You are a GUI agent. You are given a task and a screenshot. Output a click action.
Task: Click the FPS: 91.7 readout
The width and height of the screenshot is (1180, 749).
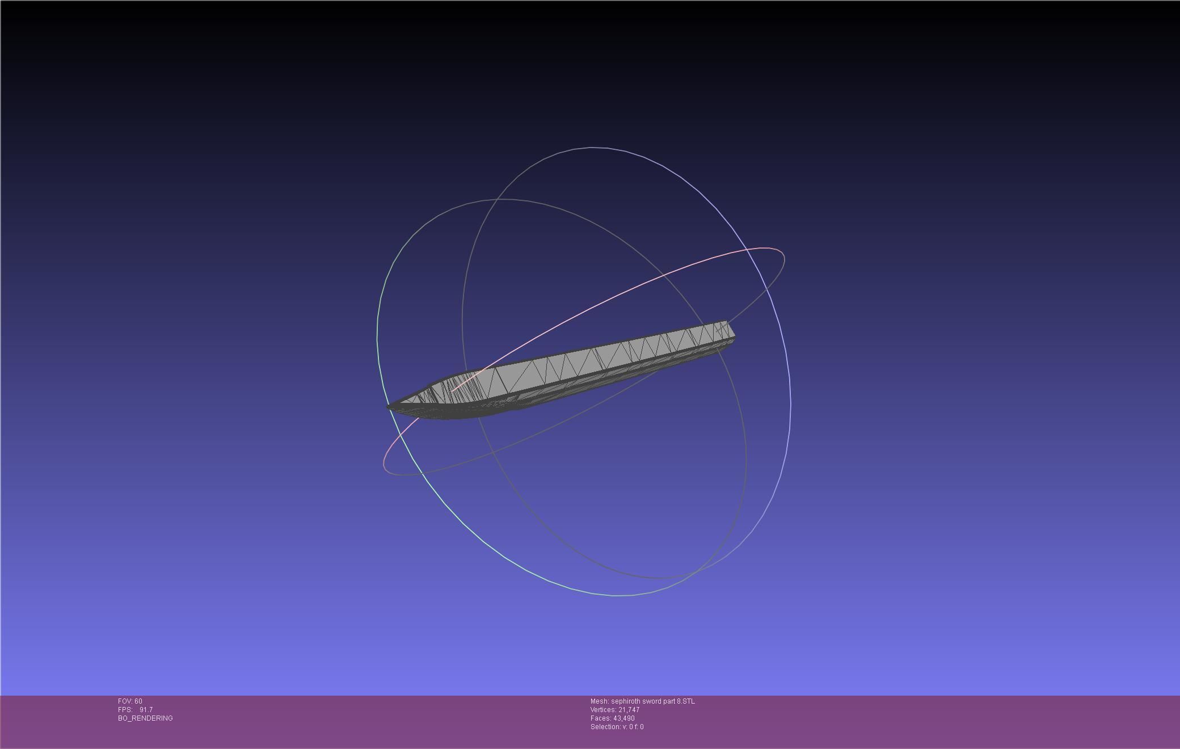coord(135,710)
